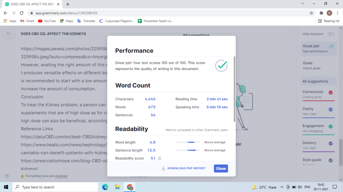The image size is (343, 192).
Task: Show hidden system tray icons
Action: click(x=282, y=187)
